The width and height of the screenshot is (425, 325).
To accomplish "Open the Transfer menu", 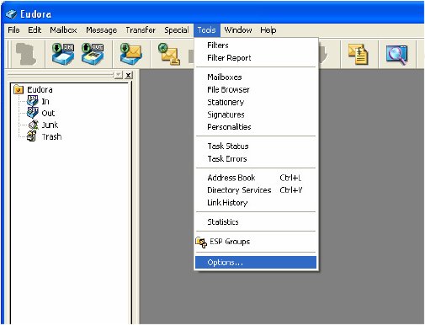I will 141,30.
